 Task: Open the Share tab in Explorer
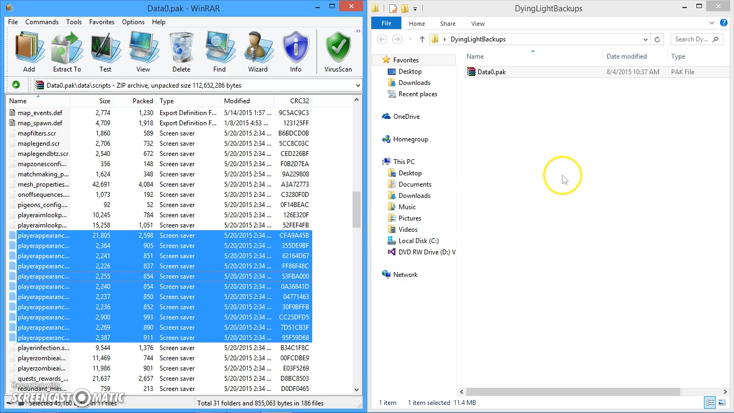point(448,24)
